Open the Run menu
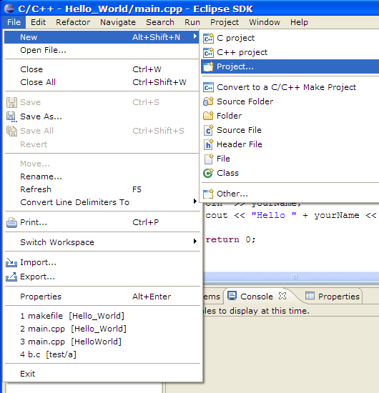Image resolution: width=379 pixels, height=393 pixels. pyautogui.click(x=192, y=22)
